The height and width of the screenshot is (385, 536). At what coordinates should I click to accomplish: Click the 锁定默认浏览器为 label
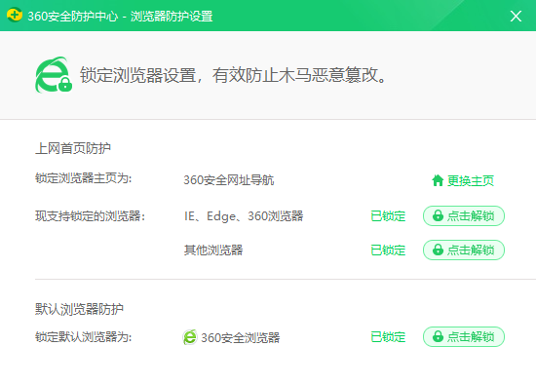pyautogui.click(x=84, y=337)
